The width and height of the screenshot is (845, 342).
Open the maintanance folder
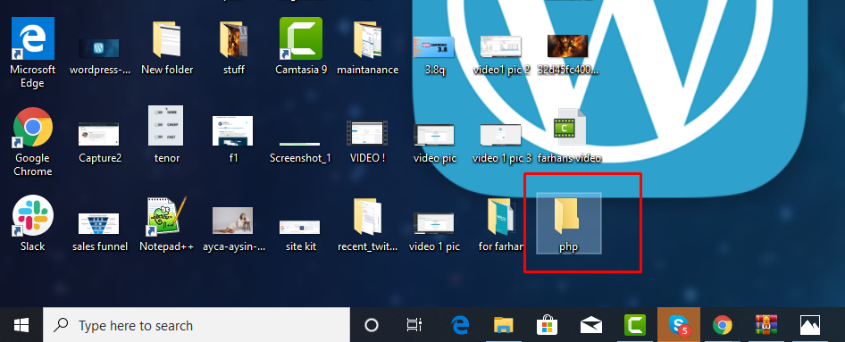(367, 40)
